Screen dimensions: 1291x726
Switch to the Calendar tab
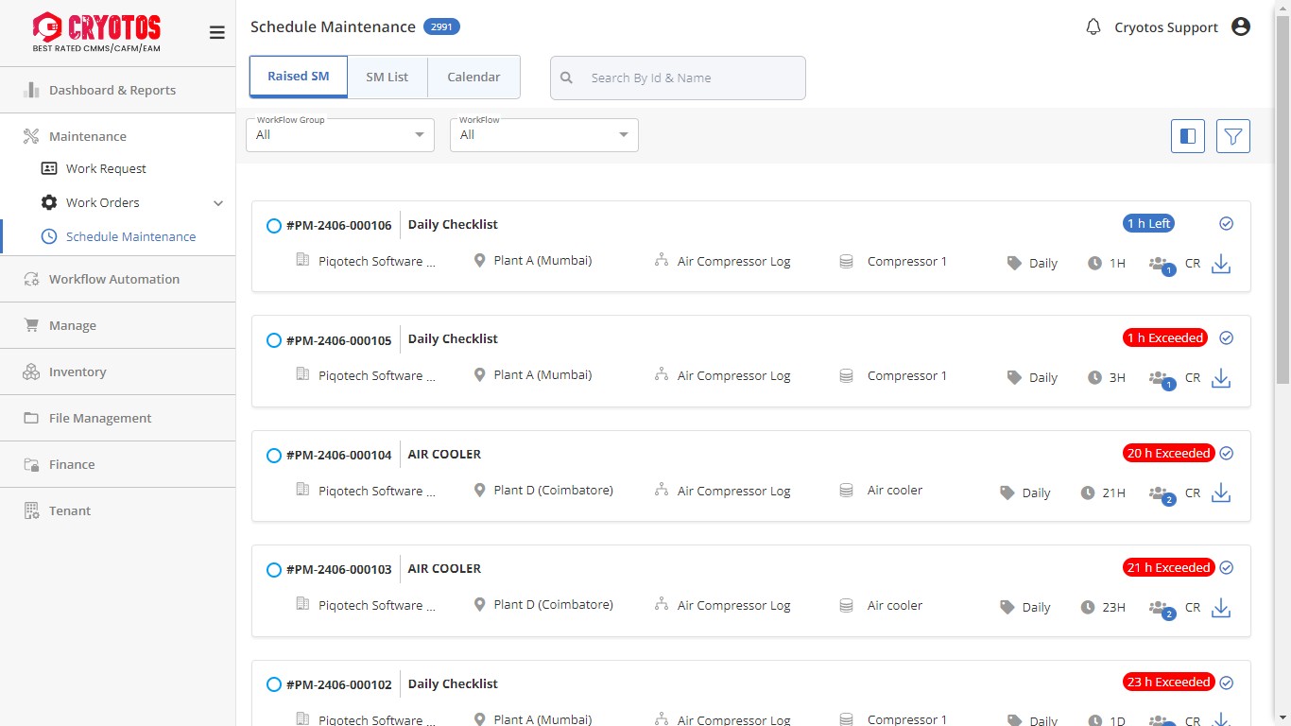(473, 77)
